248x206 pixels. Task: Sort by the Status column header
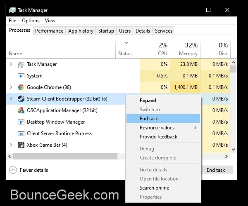125,54
